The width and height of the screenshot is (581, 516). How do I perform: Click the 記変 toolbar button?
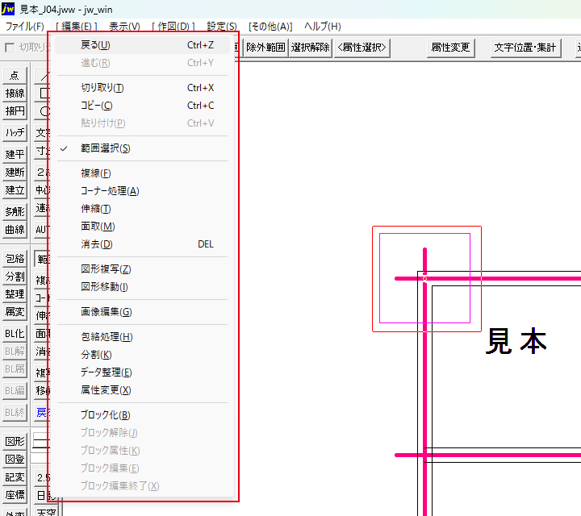[15, 477]
